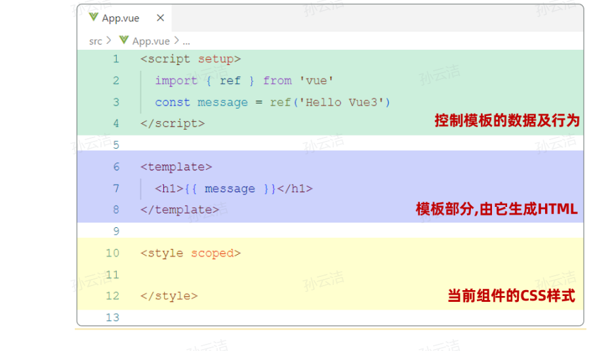
Task: Click the from keyword
Action: click(x=277, y=81)
